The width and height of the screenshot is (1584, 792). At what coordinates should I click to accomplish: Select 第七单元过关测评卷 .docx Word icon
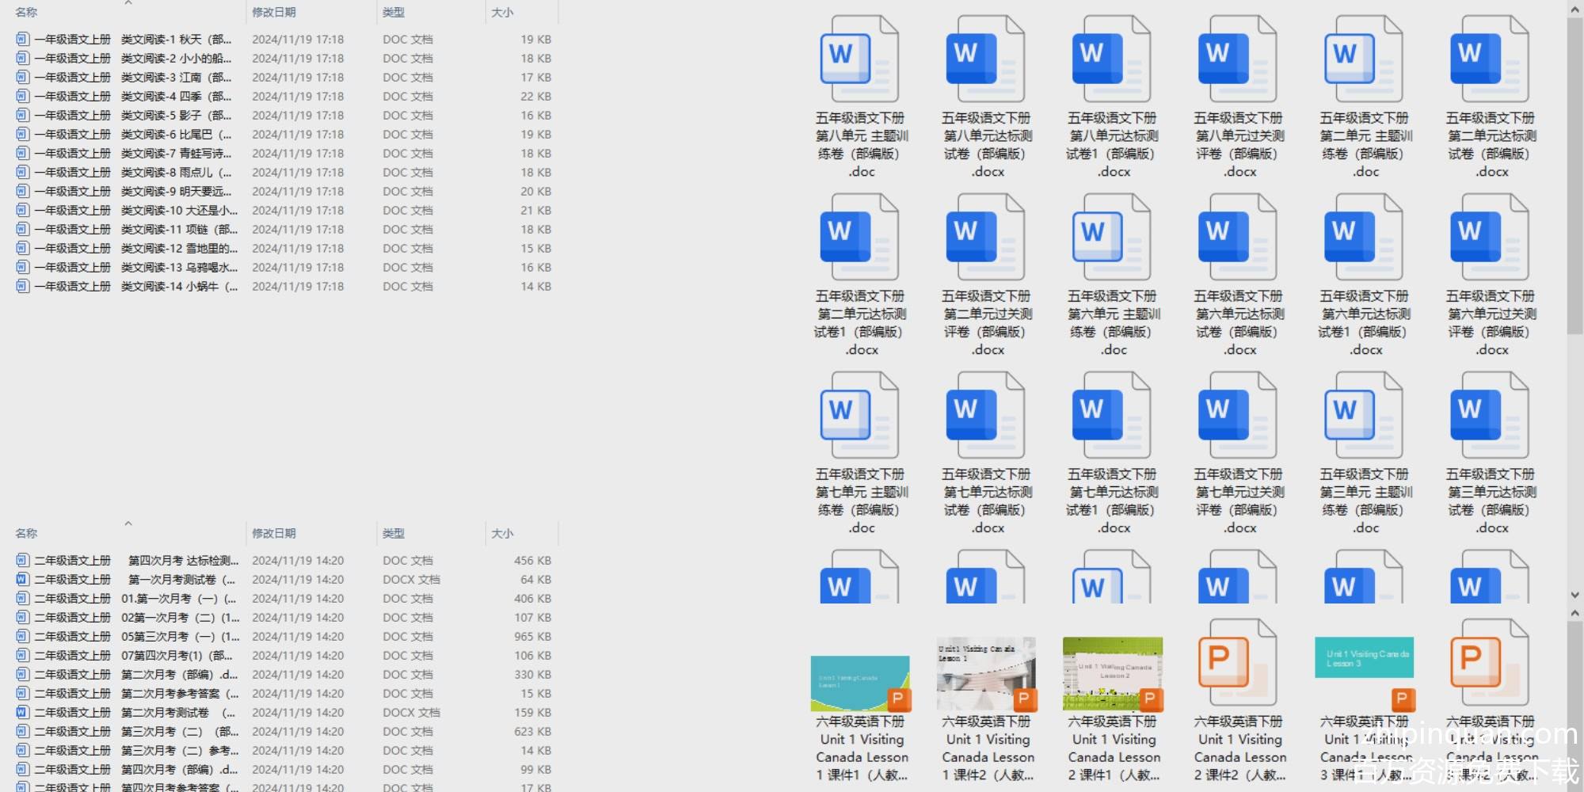1238,416
